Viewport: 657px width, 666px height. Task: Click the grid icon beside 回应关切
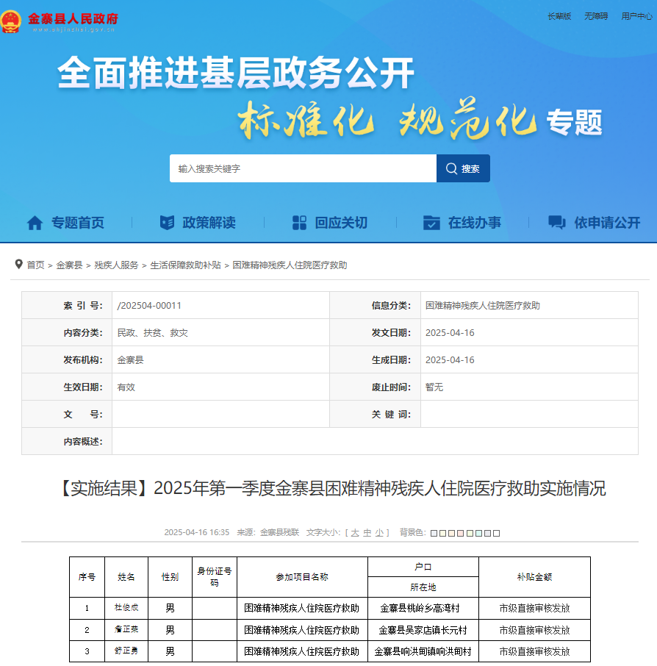(x=299, y=223)
